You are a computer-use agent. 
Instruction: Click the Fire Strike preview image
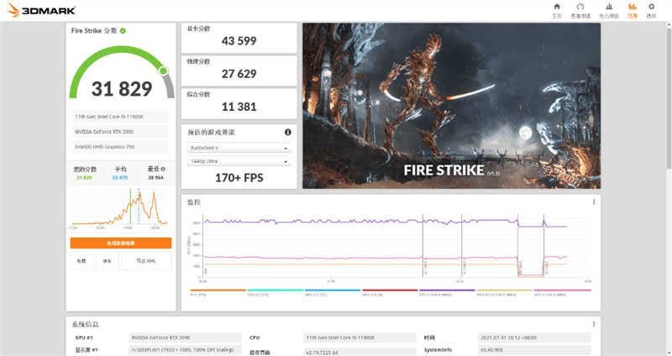[x=451, y=106]
